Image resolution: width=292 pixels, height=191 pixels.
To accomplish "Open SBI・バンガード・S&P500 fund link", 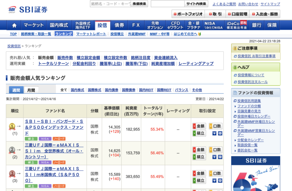I will (x=54, y=127).
